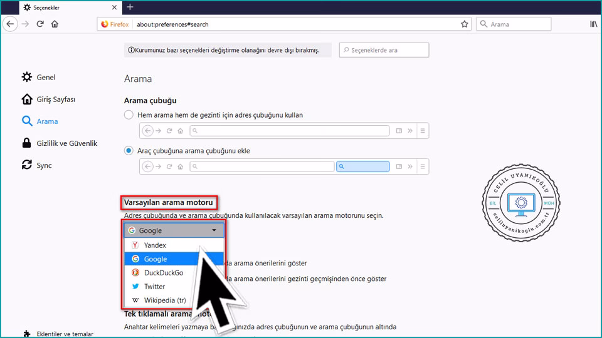
Task: Open Eklentiler ve temalar
Action: coord(58,334)
